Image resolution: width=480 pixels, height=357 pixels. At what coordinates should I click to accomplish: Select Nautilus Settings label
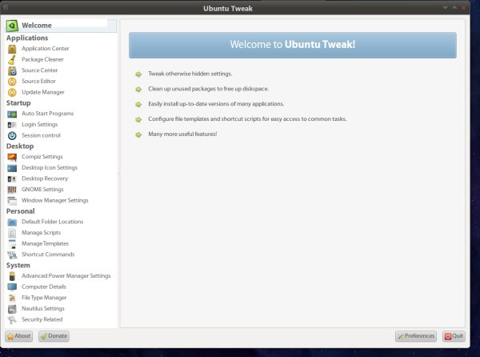tap(43, 309)
